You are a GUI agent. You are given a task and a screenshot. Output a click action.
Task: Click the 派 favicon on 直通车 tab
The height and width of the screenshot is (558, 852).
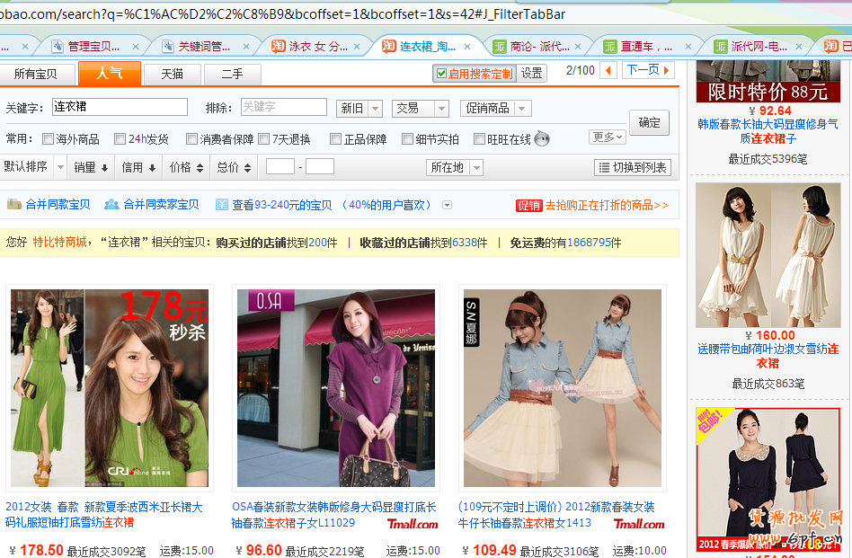pos(610,47)
